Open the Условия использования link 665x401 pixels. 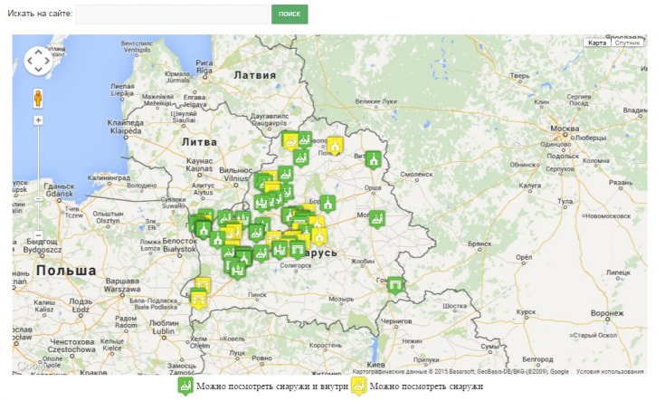[x=610, y=371]
